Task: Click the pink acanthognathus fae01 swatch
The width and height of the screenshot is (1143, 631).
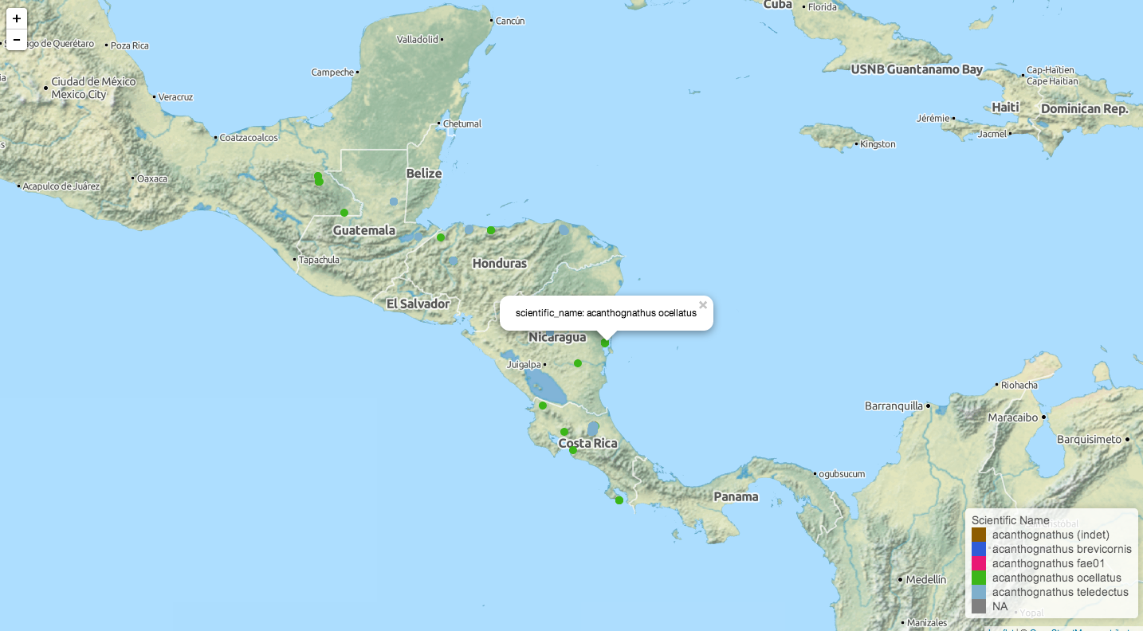Action: tap(978, 563)
